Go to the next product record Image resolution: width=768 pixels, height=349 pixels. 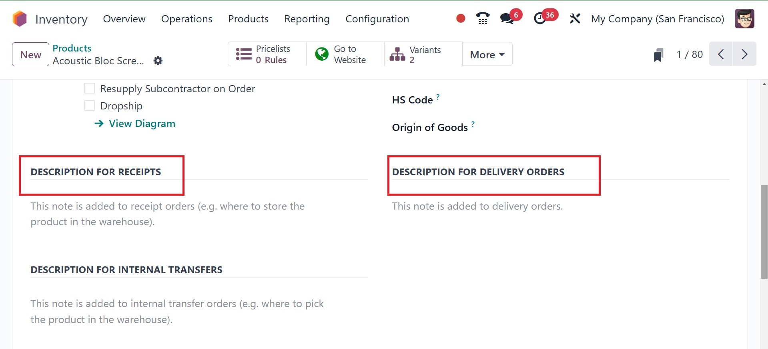click(744, 54)
